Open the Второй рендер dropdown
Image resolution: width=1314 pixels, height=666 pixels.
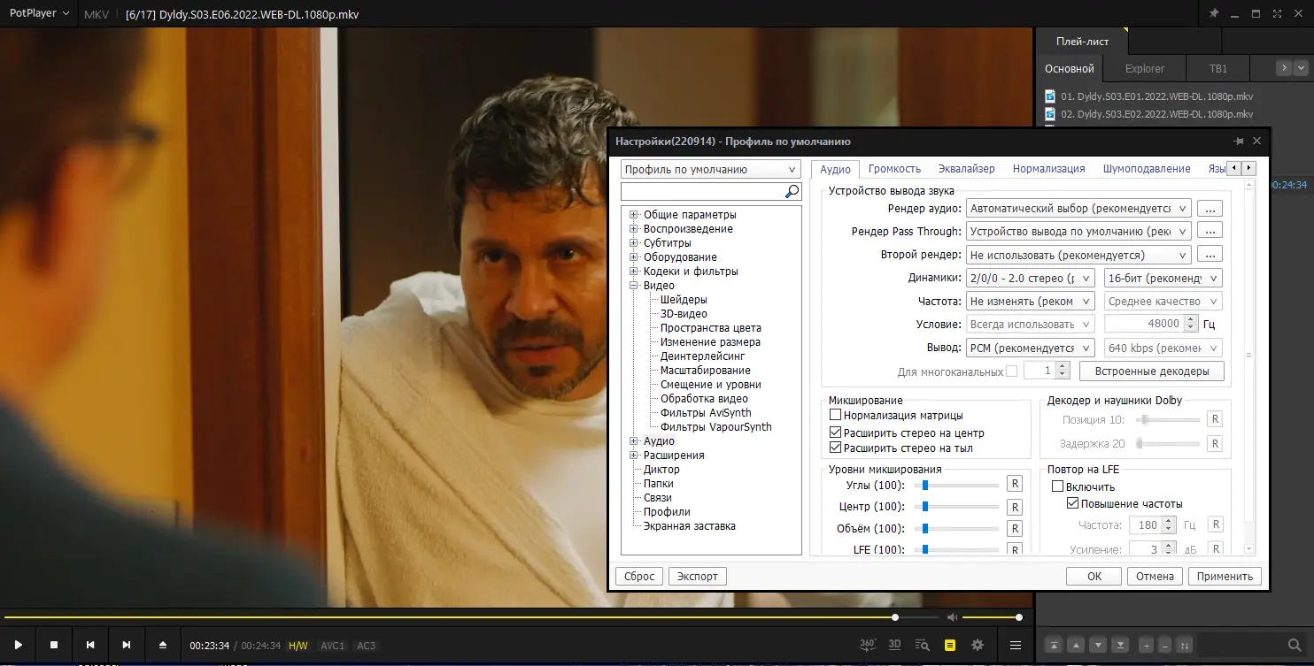coord(1078,255)
